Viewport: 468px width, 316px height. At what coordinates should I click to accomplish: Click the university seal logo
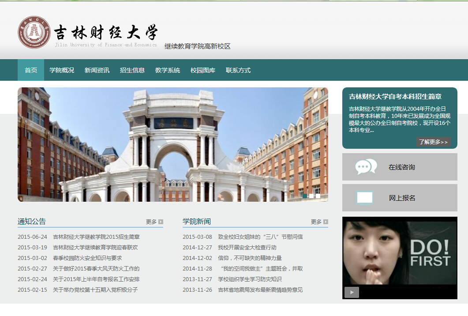pyautogui.click(x=34, y=33)
